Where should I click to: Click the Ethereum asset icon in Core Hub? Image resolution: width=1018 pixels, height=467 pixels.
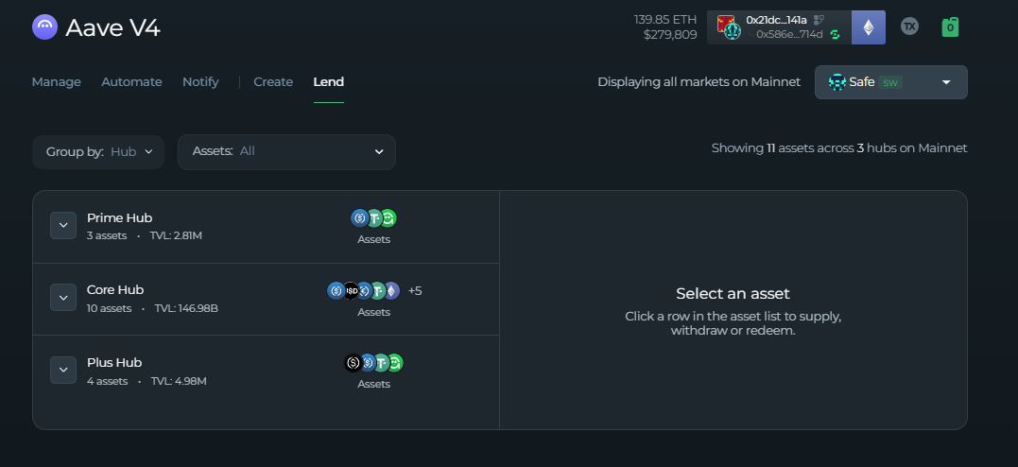pos(390,290)
